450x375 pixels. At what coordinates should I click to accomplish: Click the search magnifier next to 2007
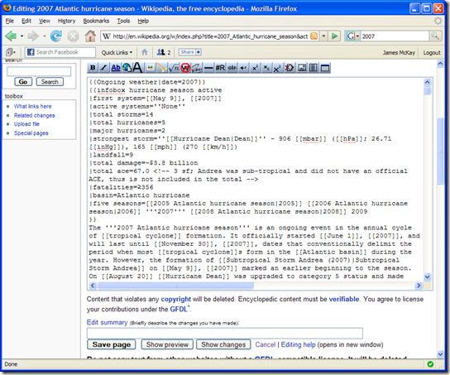(435, 36)
